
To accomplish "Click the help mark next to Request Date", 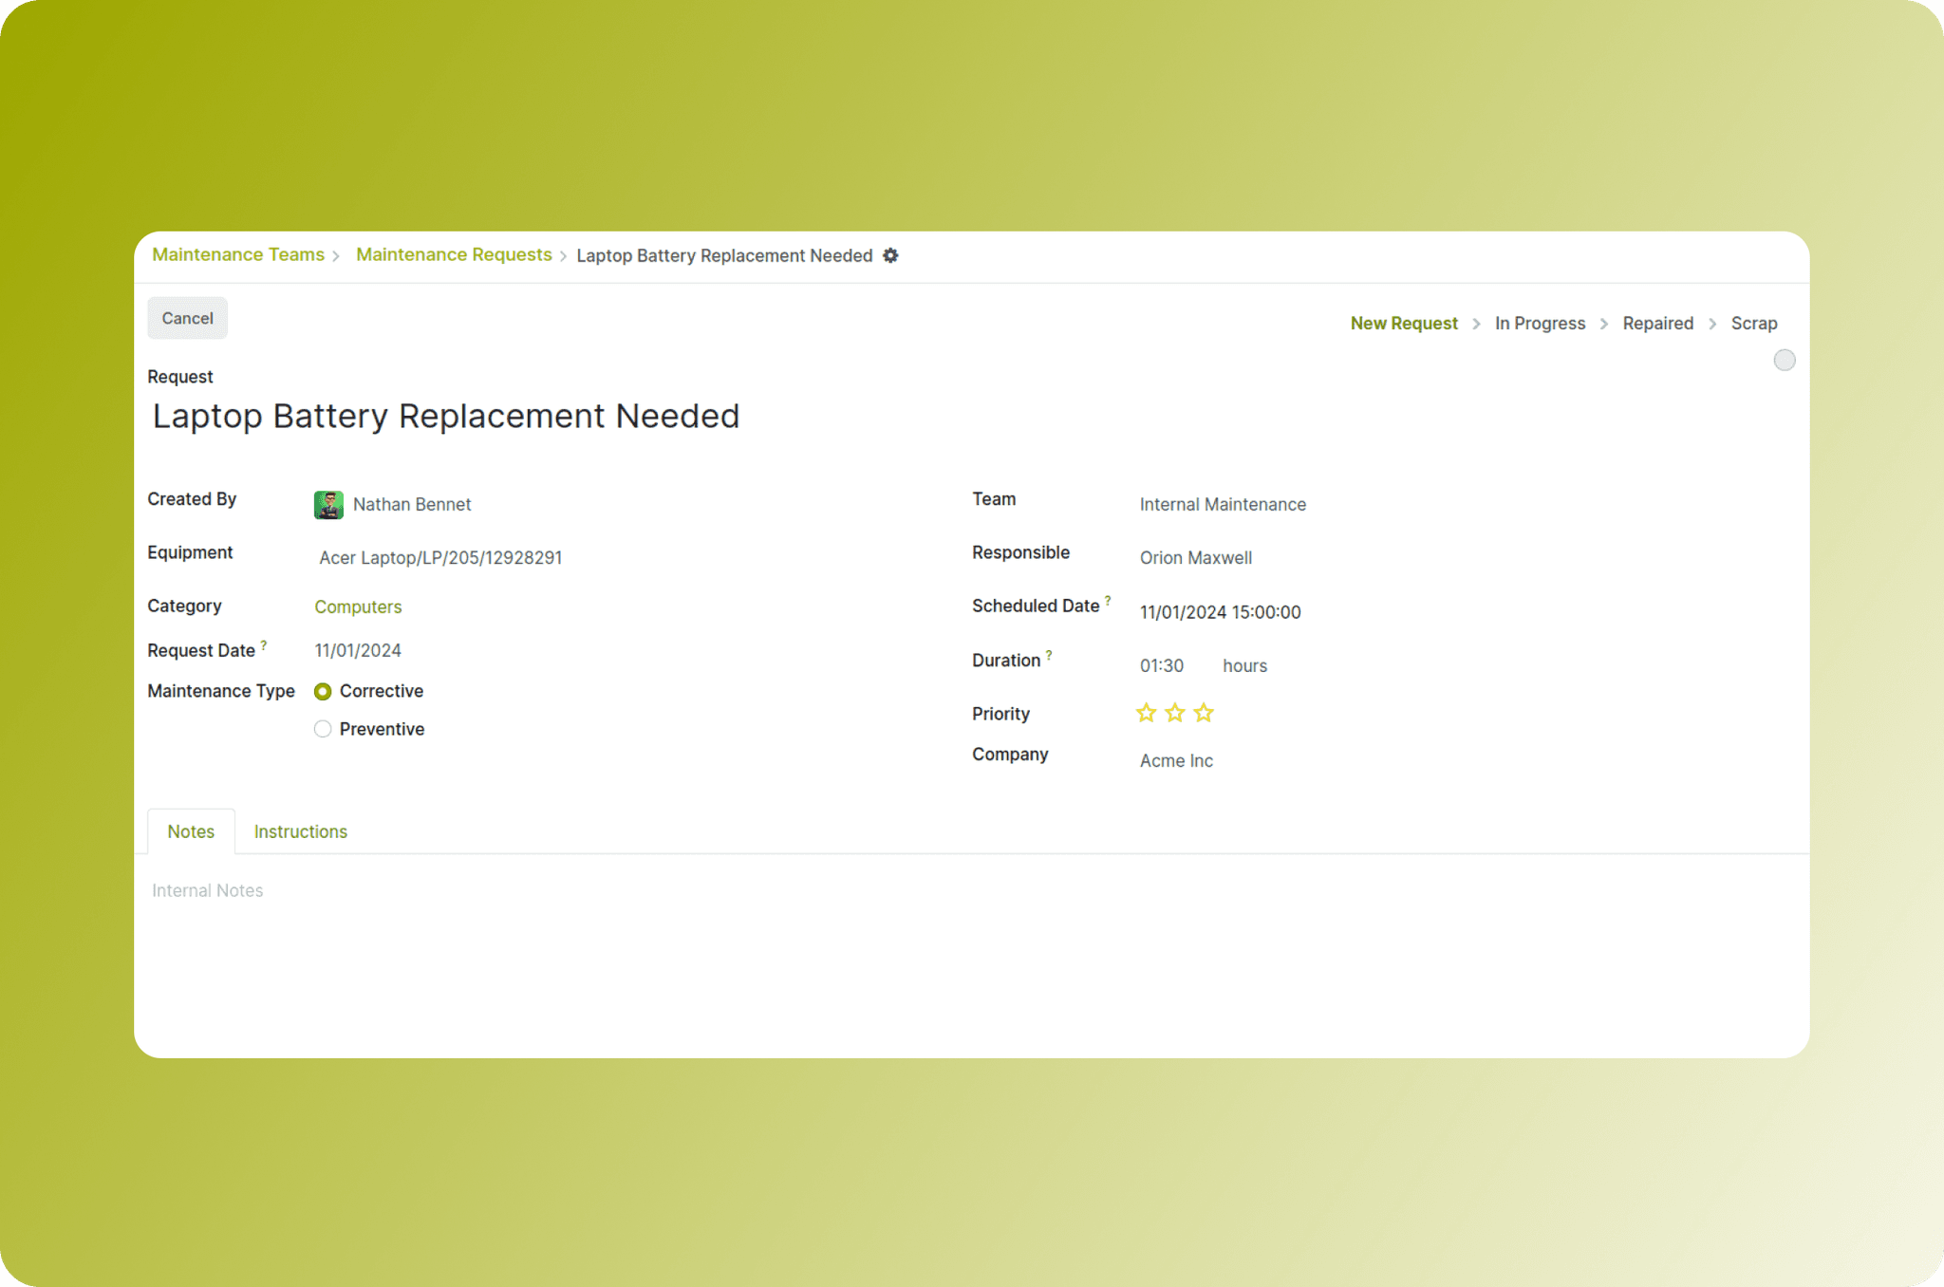I will (264, 644).
